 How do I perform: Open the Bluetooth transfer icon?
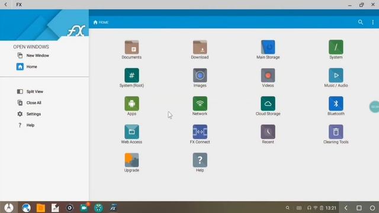pyautogui.click(x=336, y=106)
